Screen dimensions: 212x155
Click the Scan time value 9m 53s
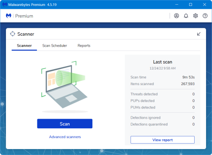(189, 77)
